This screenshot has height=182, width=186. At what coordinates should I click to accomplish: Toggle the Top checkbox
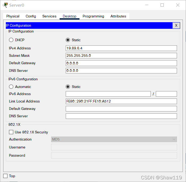tap(5, 176)
